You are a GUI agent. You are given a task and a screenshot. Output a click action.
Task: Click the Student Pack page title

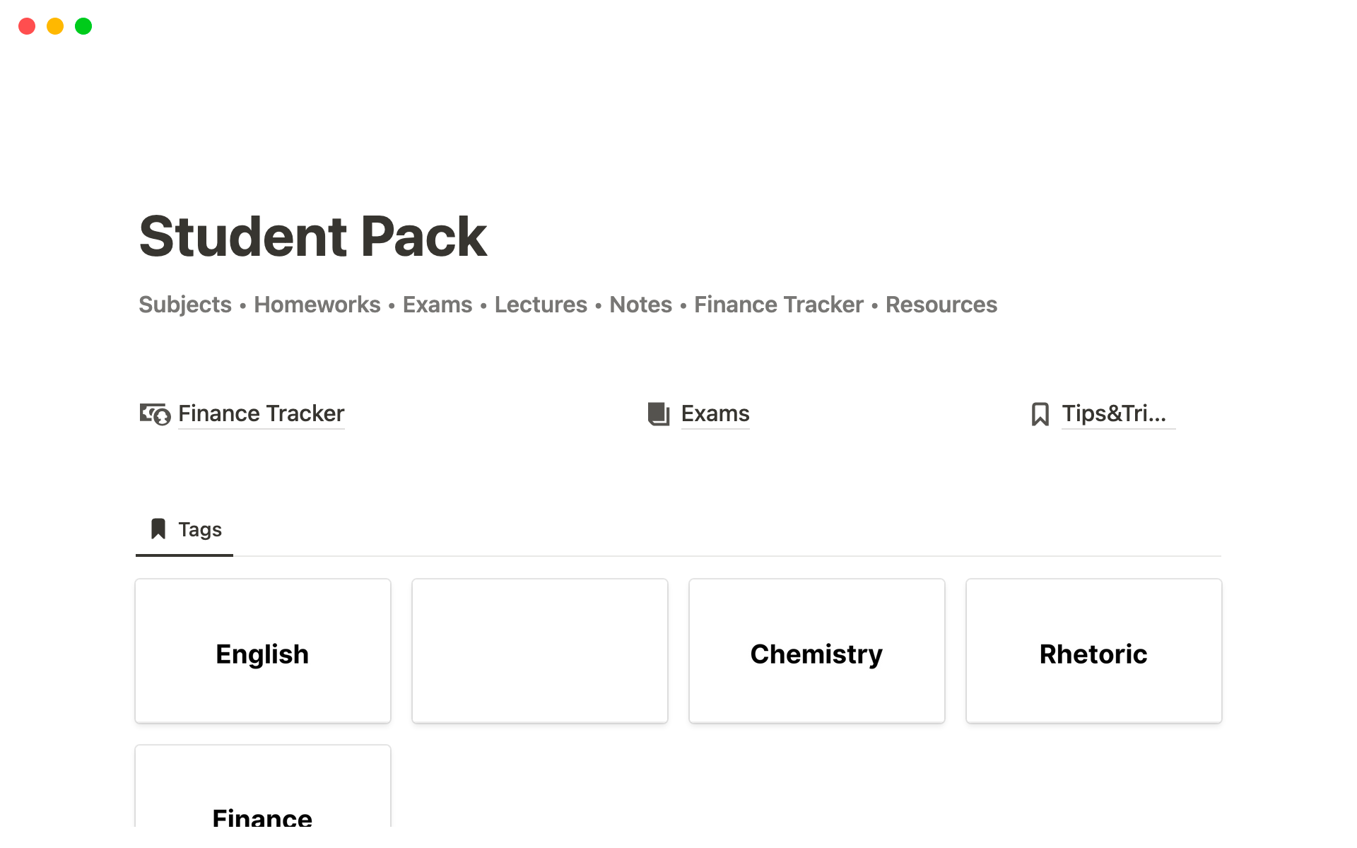pyautogui.click(x=312, y=237)
